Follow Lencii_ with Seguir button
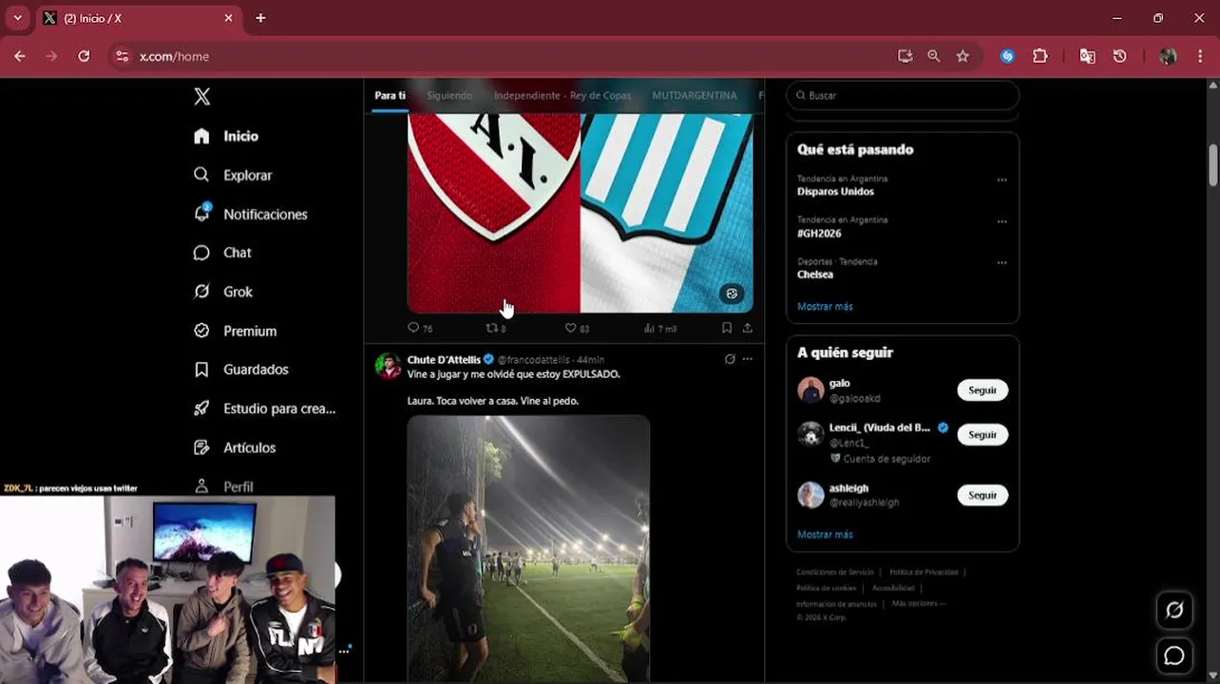The height and width of the screenshot is (684, 1220). (982, 435)
